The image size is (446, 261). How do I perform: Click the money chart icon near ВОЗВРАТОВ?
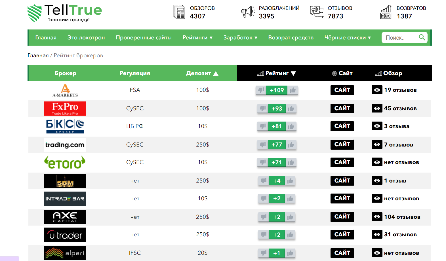pos(386,12)
